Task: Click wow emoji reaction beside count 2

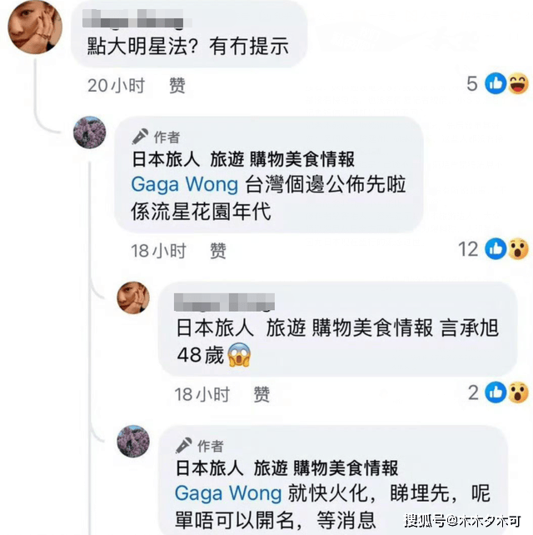Action: [518, 392]
